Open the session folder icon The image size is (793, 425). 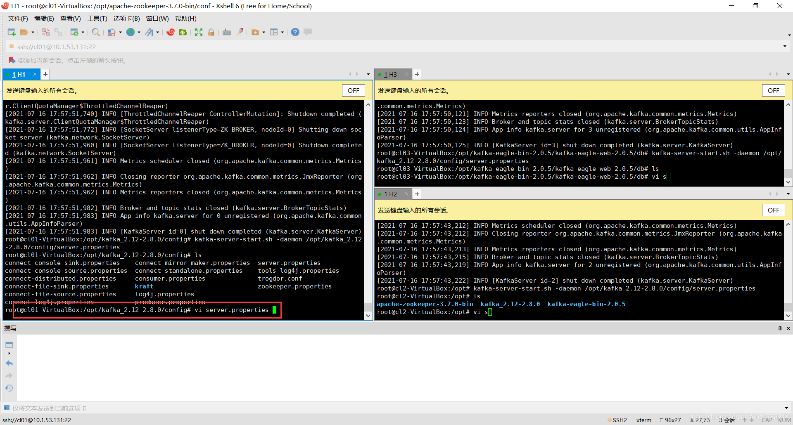pos(24,32)
